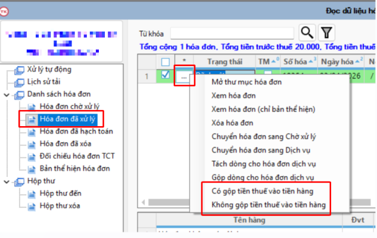Open Hộp thư xóa tree item
Screen dimensions: 377x238
(x=60, y=206)
